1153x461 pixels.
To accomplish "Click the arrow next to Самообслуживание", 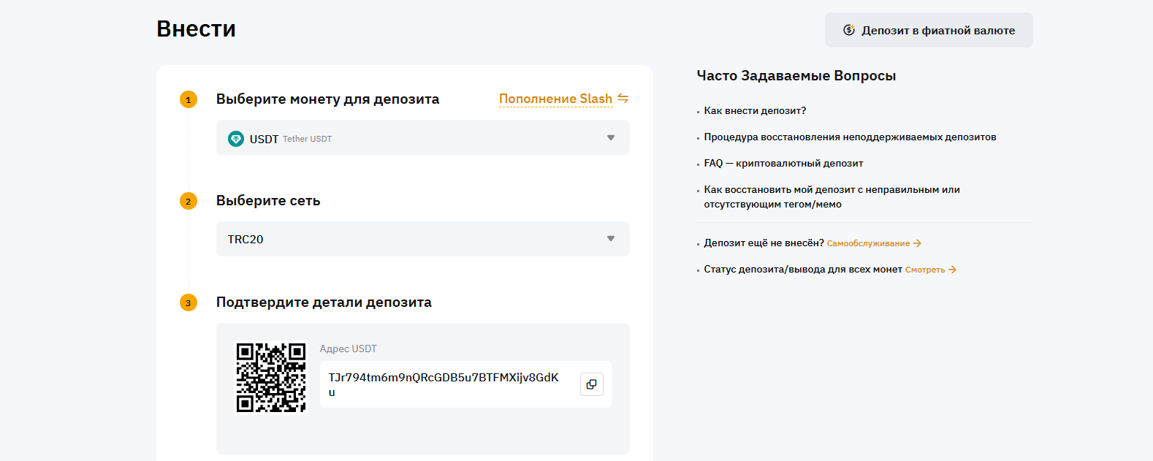I will [x=918, y=243].
